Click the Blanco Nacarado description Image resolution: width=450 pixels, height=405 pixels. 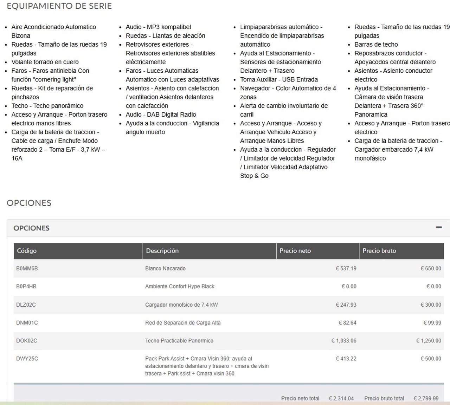click(x=165, y=269)
